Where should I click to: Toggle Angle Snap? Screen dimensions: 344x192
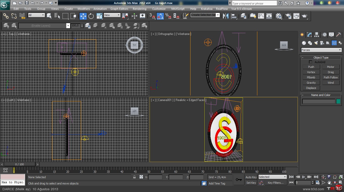click(160, 16)
